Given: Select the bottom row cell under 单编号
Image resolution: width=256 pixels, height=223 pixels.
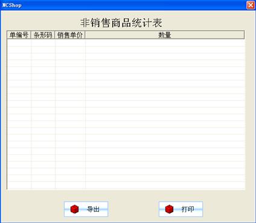Looking at the screenshot, I should [19, 185].
